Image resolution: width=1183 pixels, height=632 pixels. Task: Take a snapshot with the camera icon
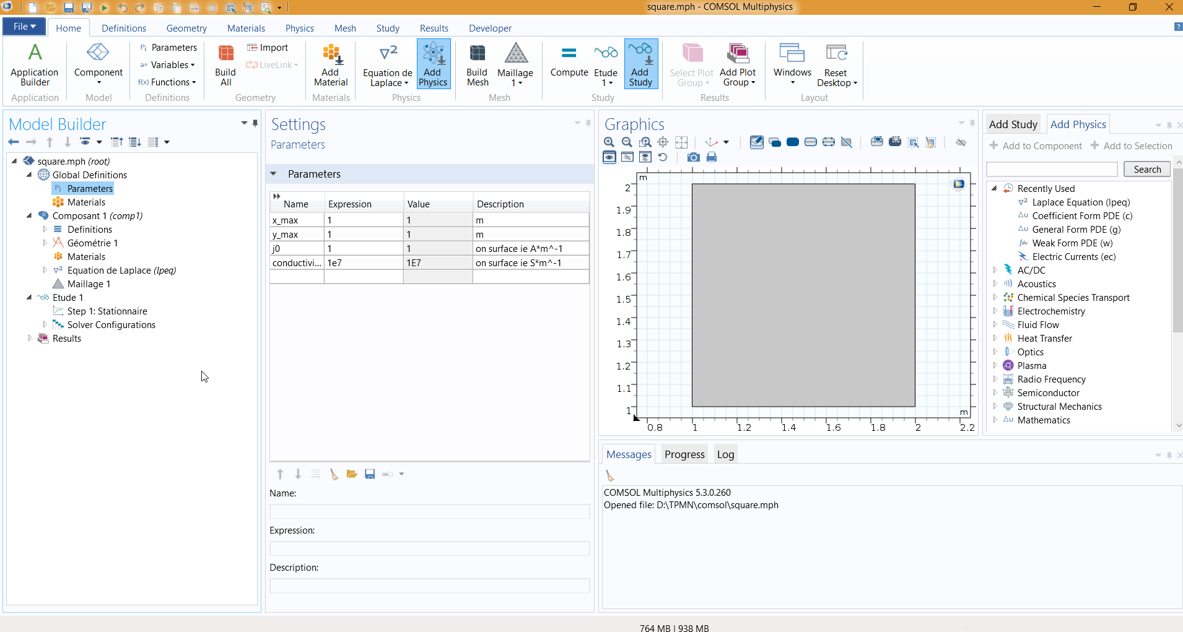[694, 157]
